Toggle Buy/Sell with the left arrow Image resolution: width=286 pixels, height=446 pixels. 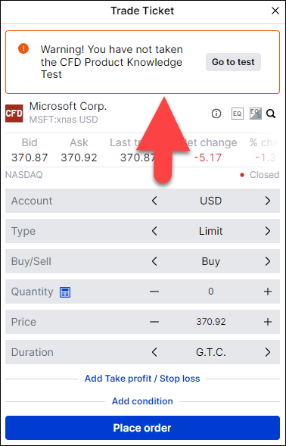click(x=154, y=261)
